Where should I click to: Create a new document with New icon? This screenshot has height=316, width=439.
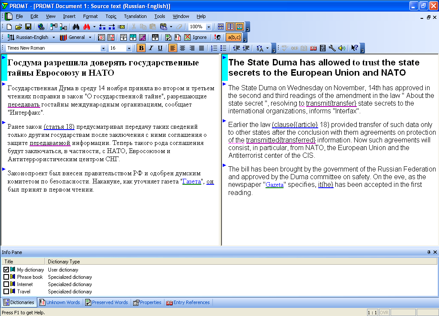click(x=9, y=27)
